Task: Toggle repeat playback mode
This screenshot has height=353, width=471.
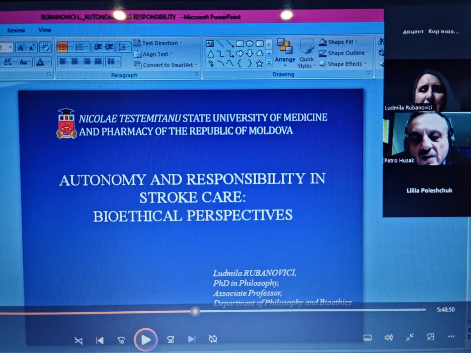Action: click(213, 339)
